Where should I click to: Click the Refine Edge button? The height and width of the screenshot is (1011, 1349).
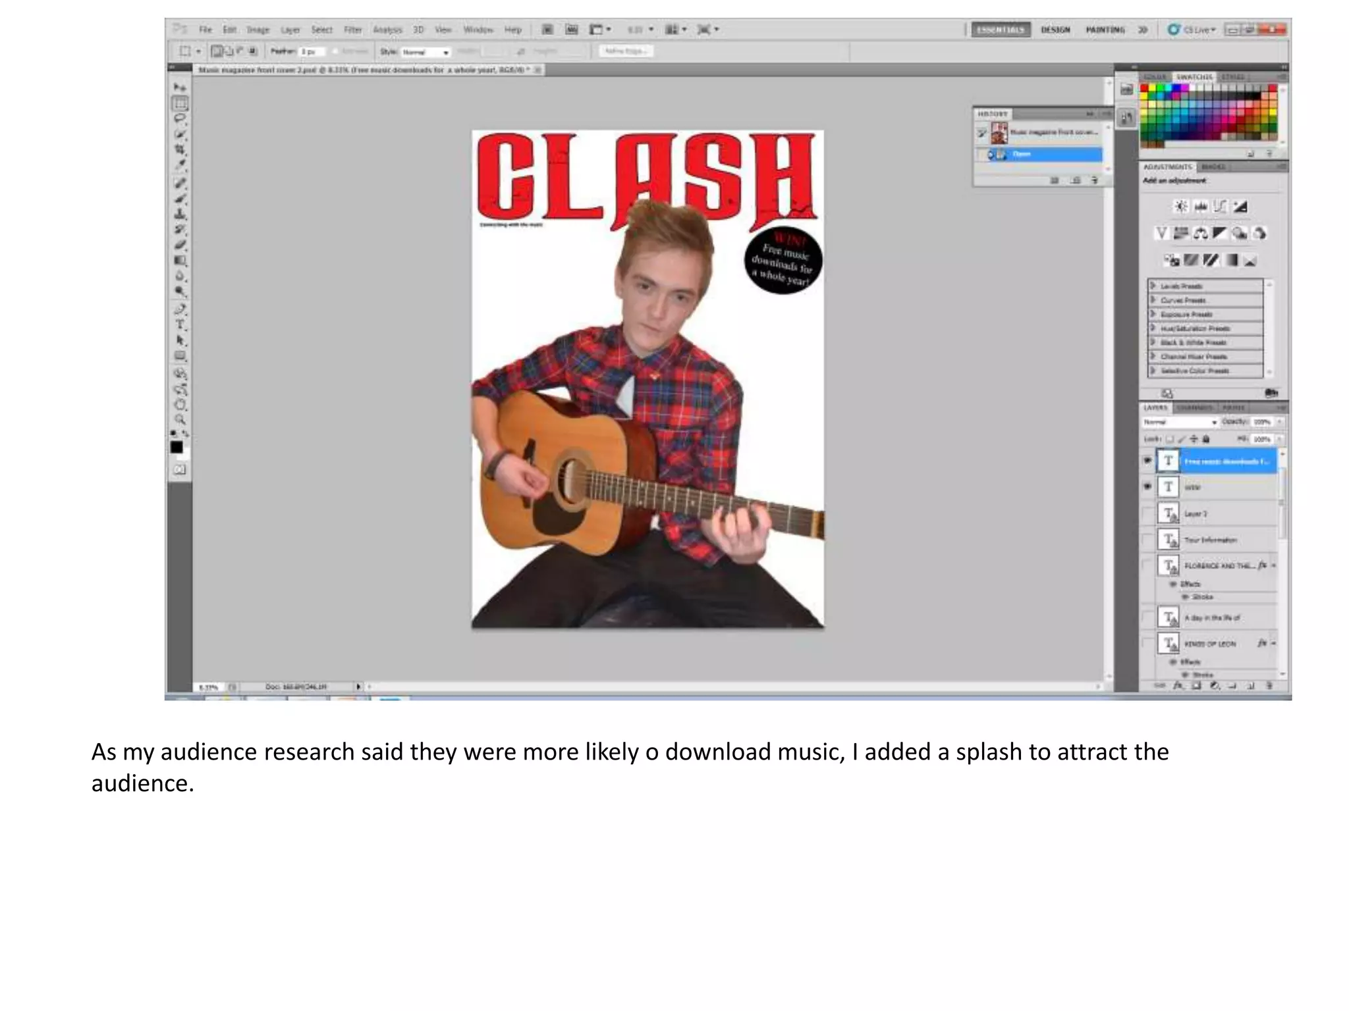coord(626,51)
